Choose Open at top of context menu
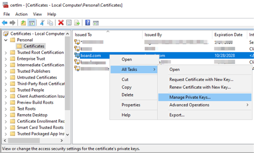 click(x=134, y=59)
